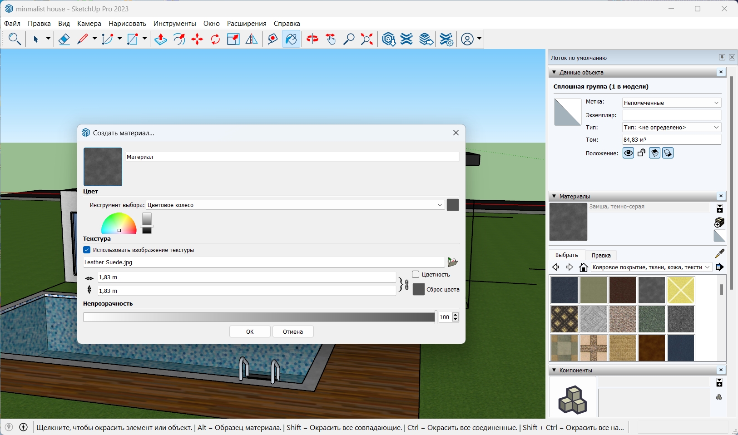Select the Orbit camera tool
Image resolution: width=738 pixels, height=435 pixels.
coord(312,40)
